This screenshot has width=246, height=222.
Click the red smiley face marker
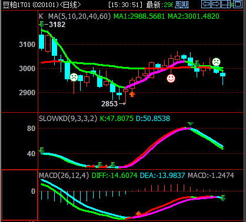coord(171,78)
